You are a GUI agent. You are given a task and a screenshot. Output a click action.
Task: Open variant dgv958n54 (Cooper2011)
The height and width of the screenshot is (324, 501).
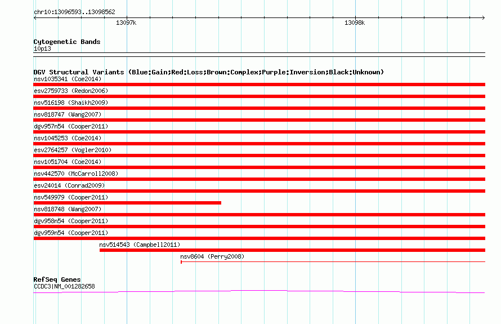click(x=71, y=221)
